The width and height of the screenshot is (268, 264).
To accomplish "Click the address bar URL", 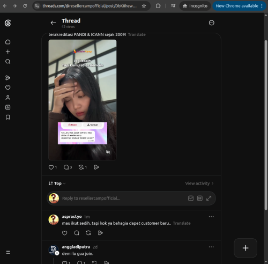I will [90, 6].
